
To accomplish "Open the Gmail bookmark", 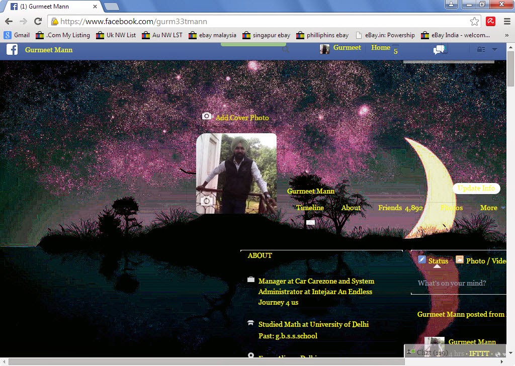I will tap(17, 35).
